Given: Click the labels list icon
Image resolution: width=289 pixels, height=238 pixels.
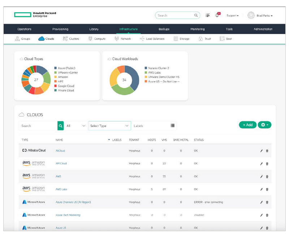Looking at the screenshot, I should tap(173, 126).
